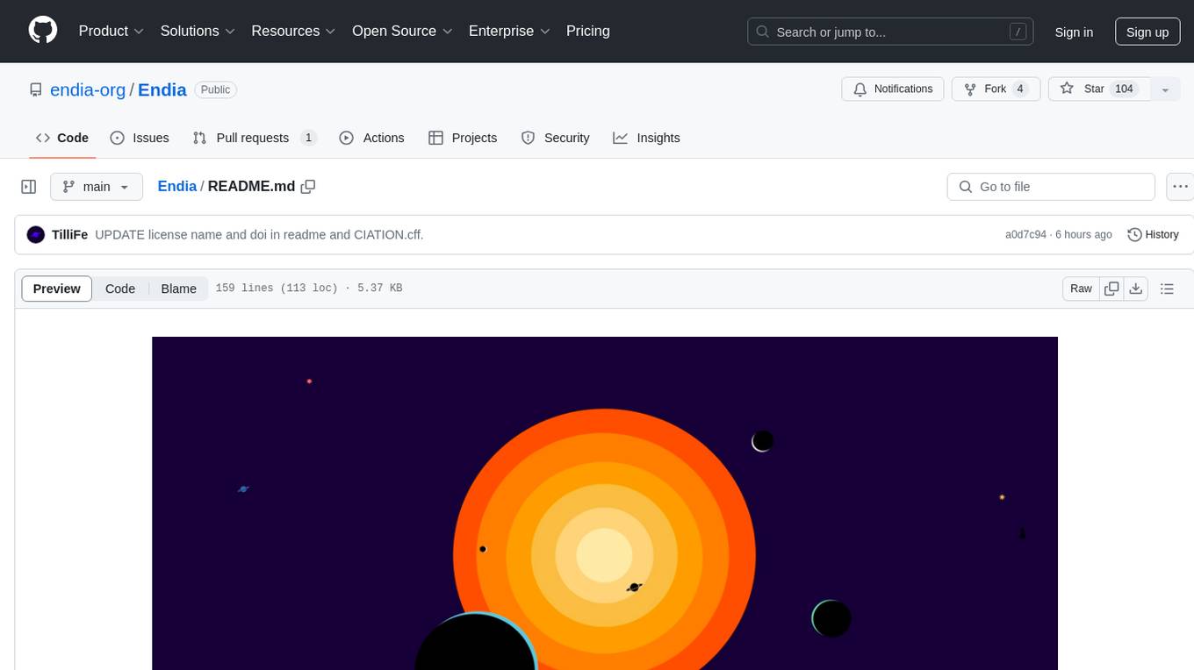Click the star count 104
1194x670 pixels.
pyautogui.click(x=1124, y=89)
